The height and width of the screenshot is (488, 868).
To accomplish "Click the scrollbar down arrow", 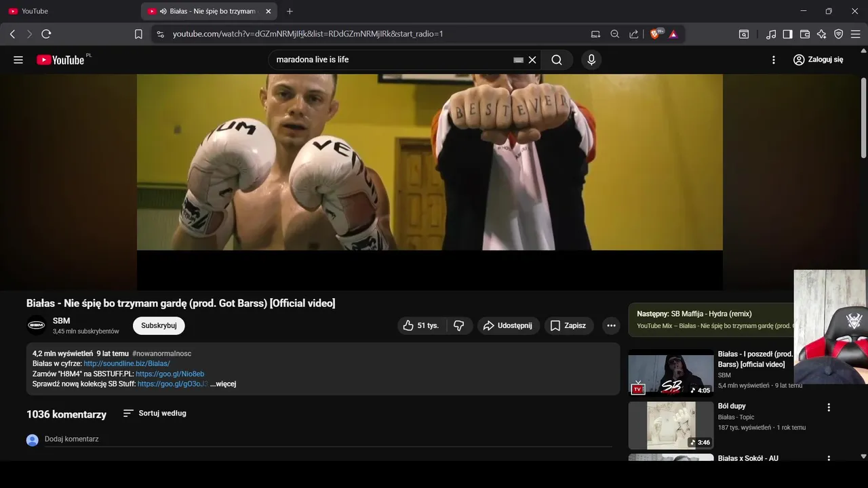I will click(x=863, y=457).
